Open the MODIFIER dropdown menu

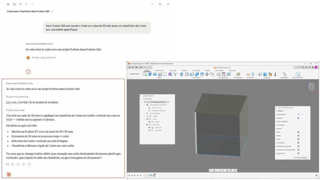196,78
